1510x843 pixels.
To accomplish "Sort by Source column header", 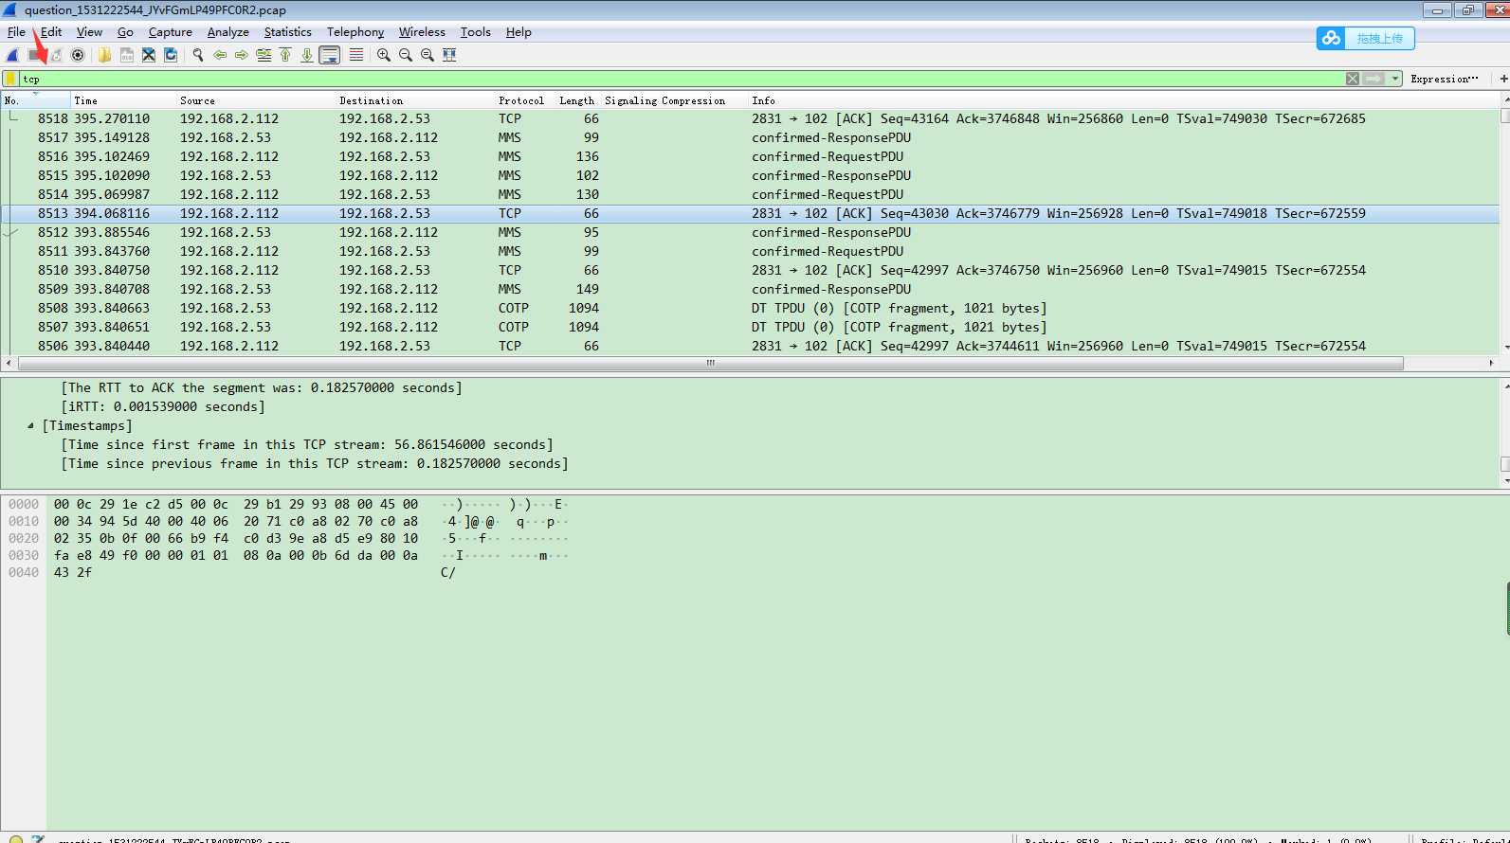I will pos(256,100).
